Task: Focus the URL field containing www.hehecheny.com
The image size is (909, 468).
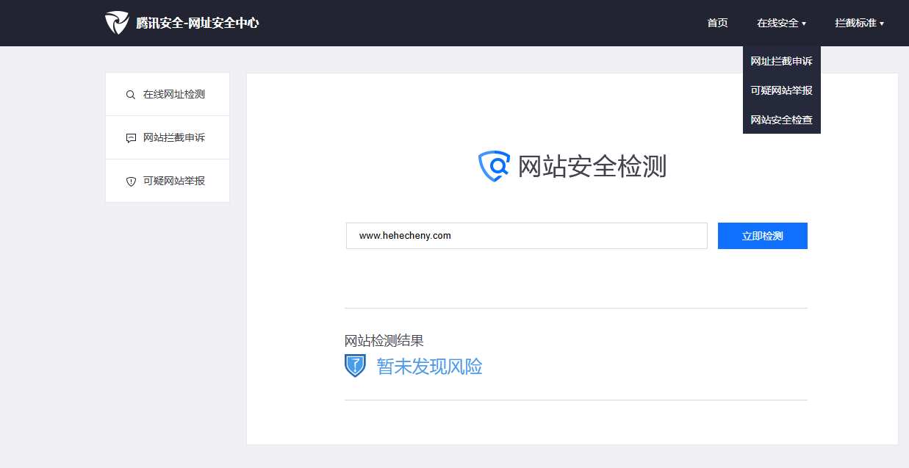Action: pos(527,236)
